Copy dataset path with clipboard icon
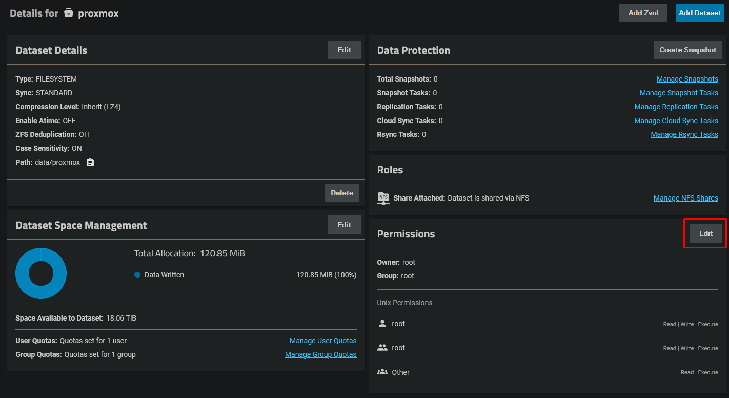Image resolution: width=729 pixels, height=398 pixels. pyautogui.click(x=90, y=163)
